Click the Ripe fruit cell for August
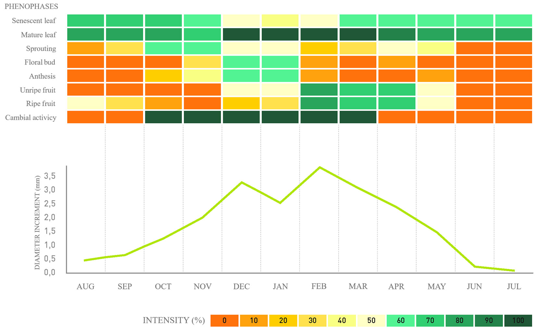Image resolution: width=537 pixels, height=331 pixels. click(x=85, y=104)
